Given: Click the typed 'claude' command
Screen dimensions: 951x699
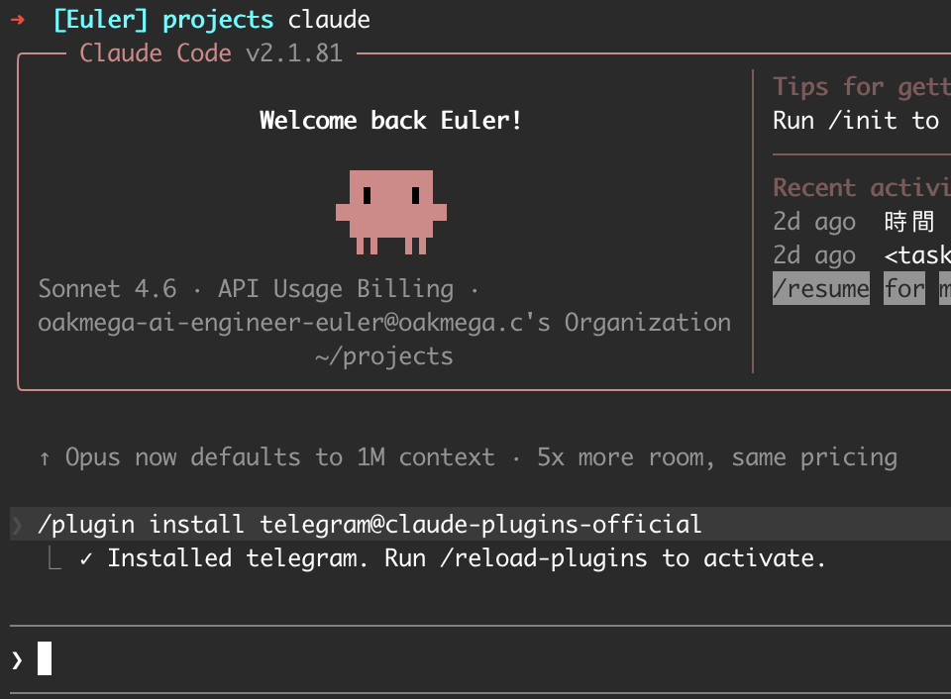Looking at the screenshot, I should (329, 20).
